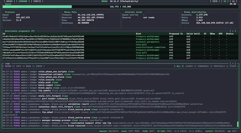Click the <q> QUIT hint
The width and height of the screenshot is (241, 133).
click(x=232, y=131)
